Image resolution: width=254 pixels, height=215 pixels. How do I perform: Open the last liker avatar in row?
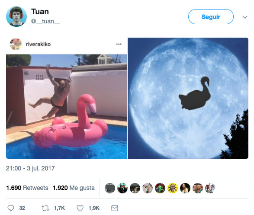pyautogui.click(x=210, y=188)
